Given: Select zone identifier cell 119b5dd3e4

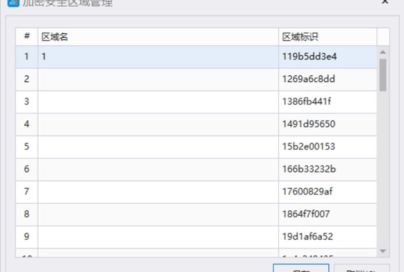Looking at the screenshot, I should pyautogui.click(x=327, y=57).
